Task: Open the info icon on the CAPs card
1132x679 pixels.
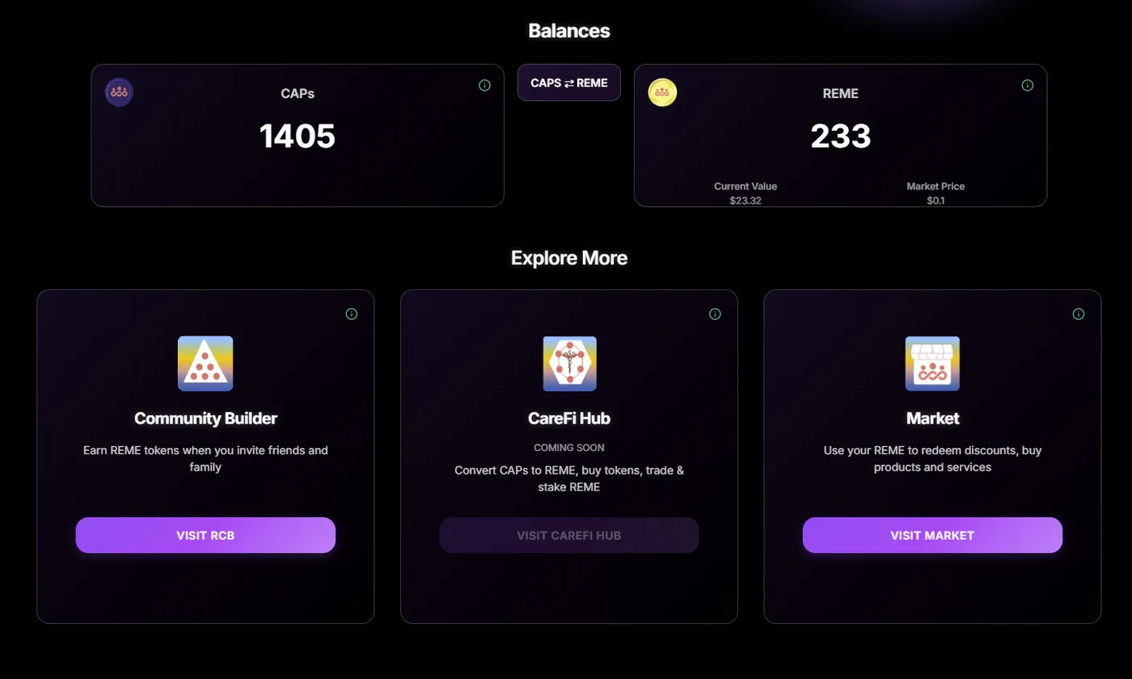Action: (x=484, y=85)
